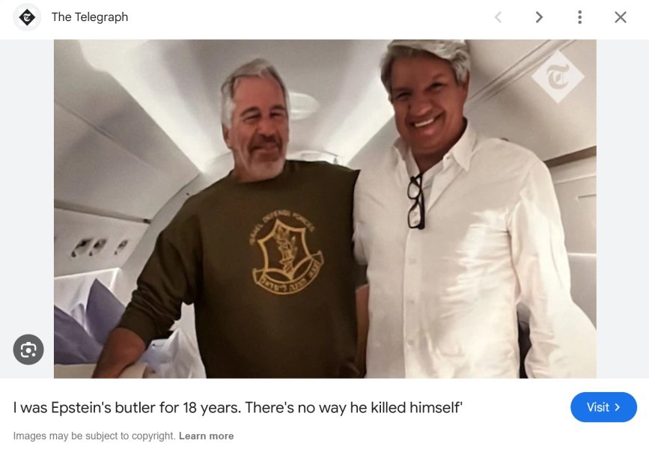The height and width of the screenshot is (449, 649).
Task: Open the three-dot more options menu
Action: click(579, 17)
